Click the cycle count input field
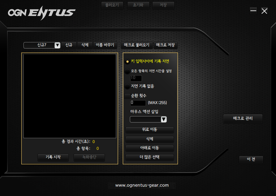 point(138,103)
